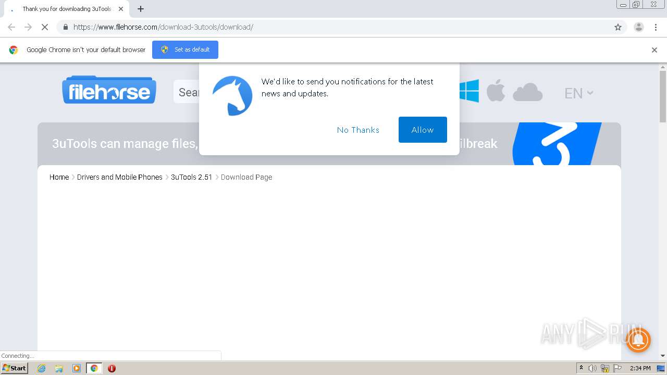Stop loading the page
Image resolution: width=667 pixels, height=375 pixels.
pos(45,27)
